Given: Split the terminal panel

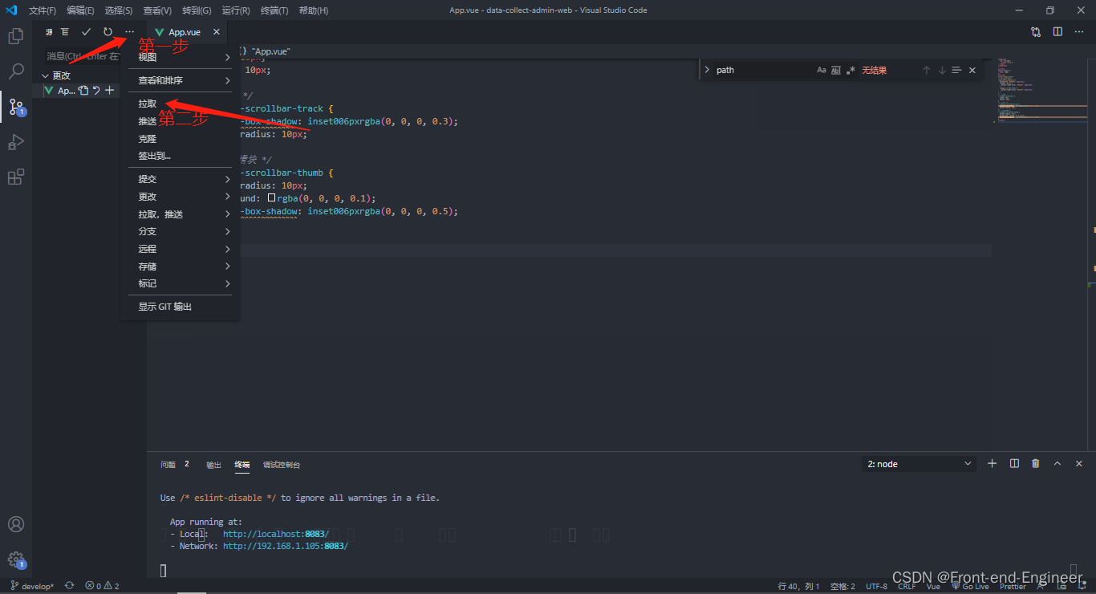Looking at the screenshot, I should 1014,464.
